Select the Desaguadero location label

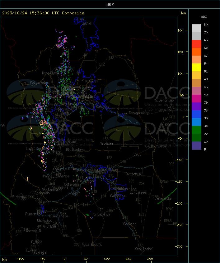tap(139, 113)
